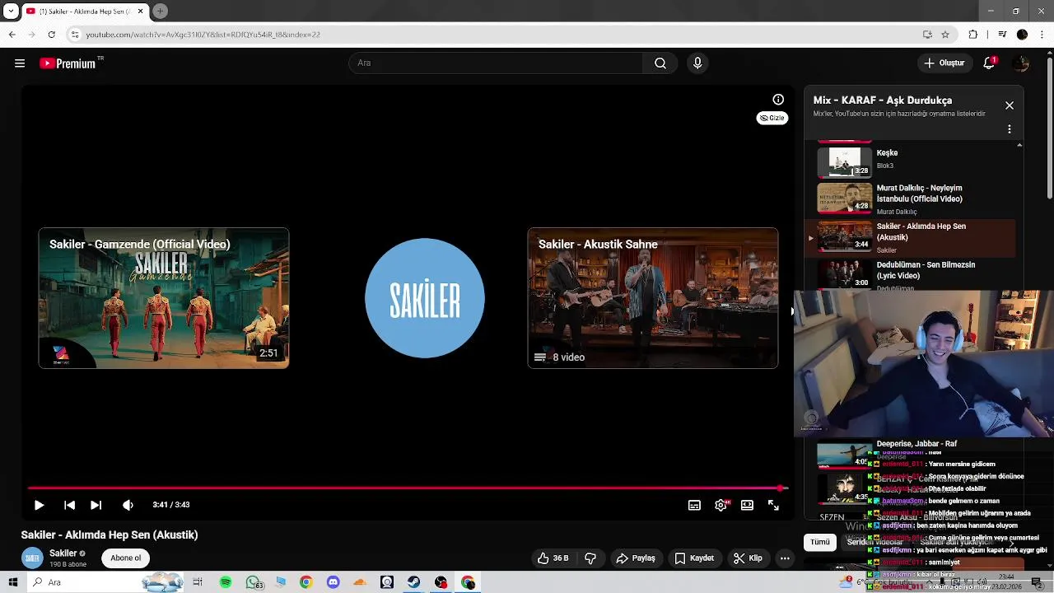
Task: Mute the player volume
Action: 128,505
